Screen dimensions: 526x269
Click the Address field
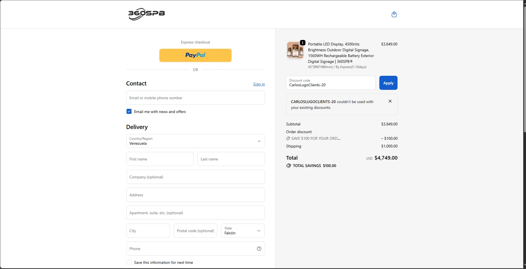tap(195, 195)
